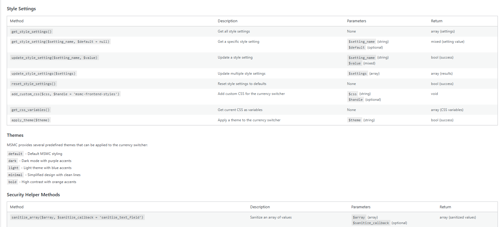499x227 pixels.
Task: Click the $value parameter code
Action: point(355,63)
